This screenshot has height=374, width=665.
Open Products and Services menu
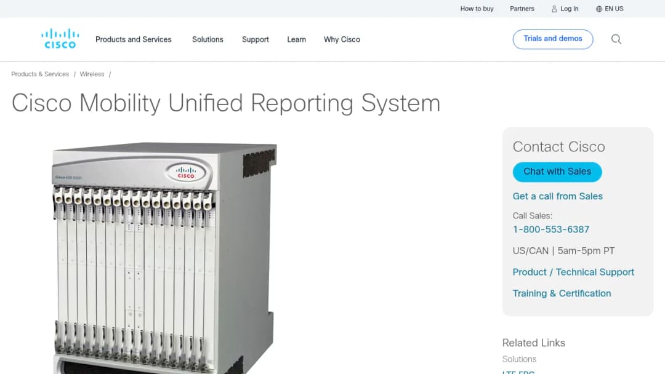point(133,39)
